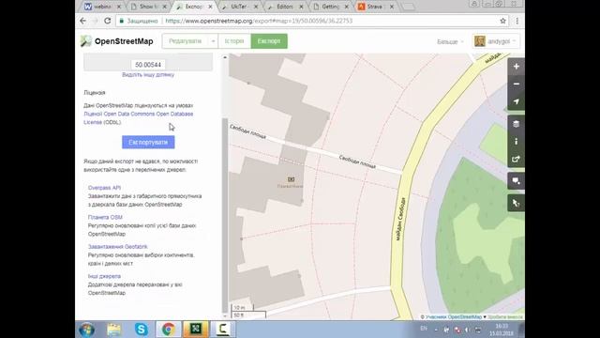Click the sidebar vertical scrollbar

pyautogui.click(x=225, y=215)
